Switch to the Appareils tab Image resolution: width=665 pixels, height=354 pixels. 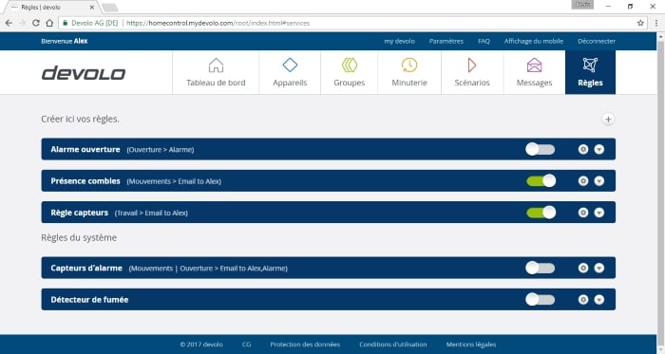tap(290, 72)
